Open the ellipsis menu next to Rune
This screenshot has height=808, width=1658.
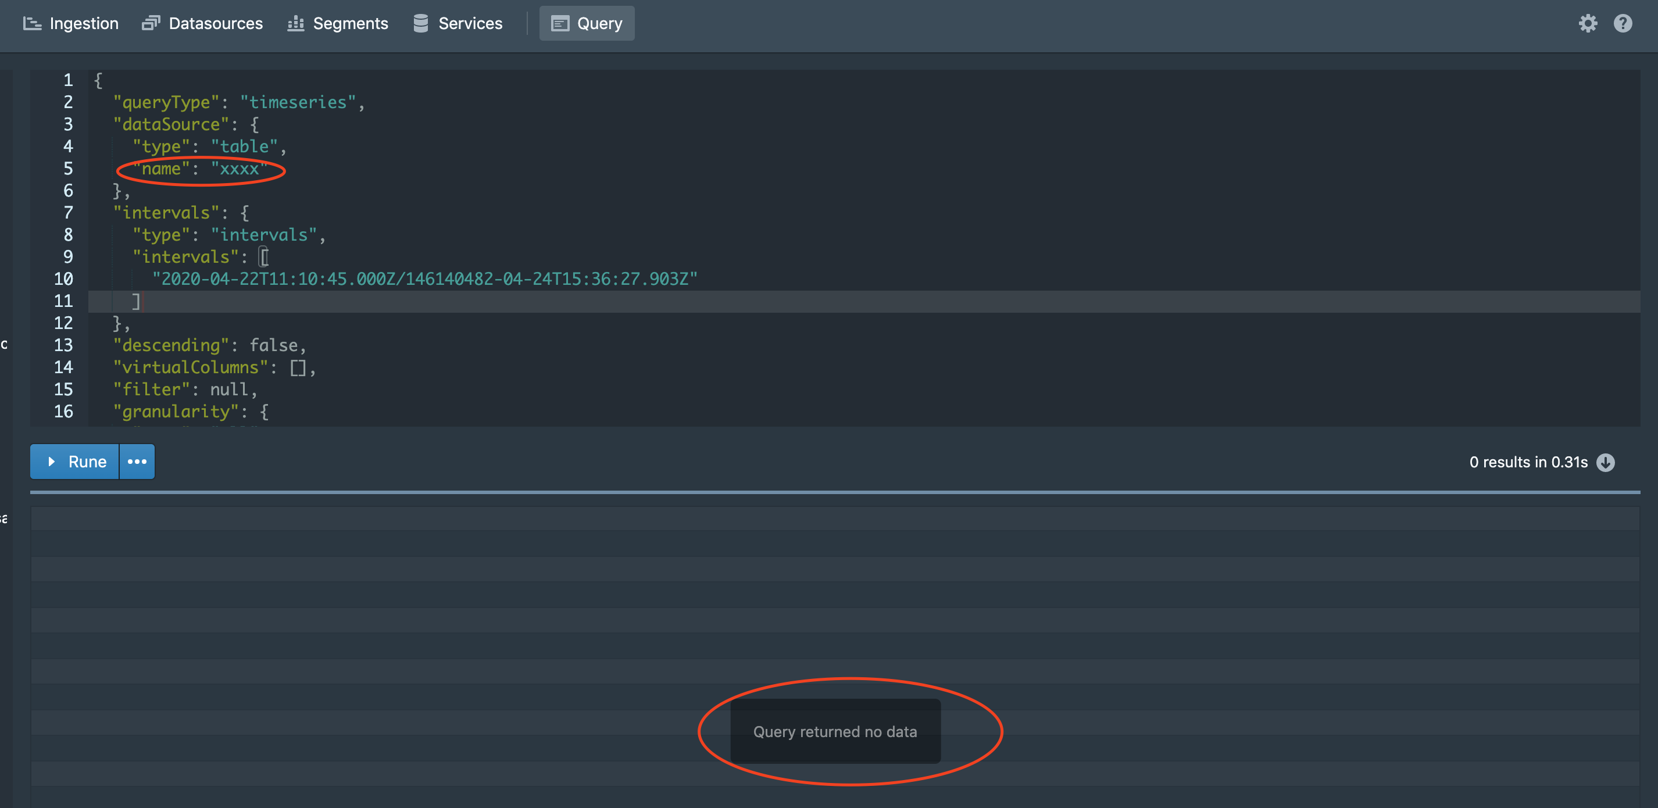coord(137,462)
